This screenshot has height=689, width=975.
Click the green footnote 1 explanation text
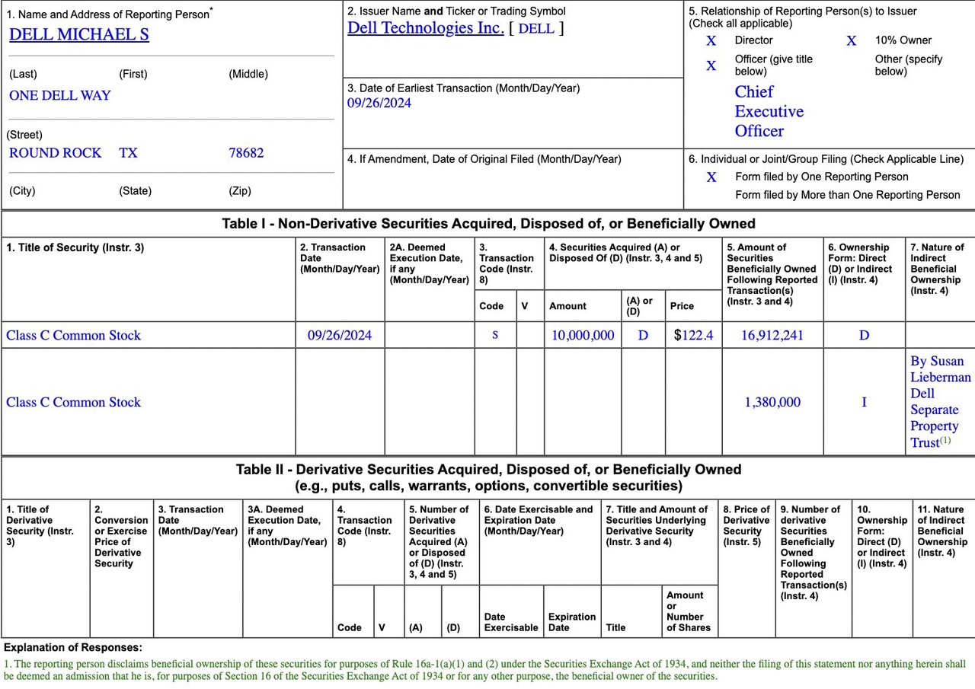pyautogui.click(x=484, y=670)
